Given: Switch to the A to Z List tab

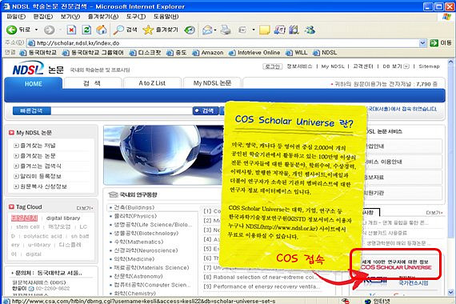Looking at the screenshot, I should click(152, 83).
